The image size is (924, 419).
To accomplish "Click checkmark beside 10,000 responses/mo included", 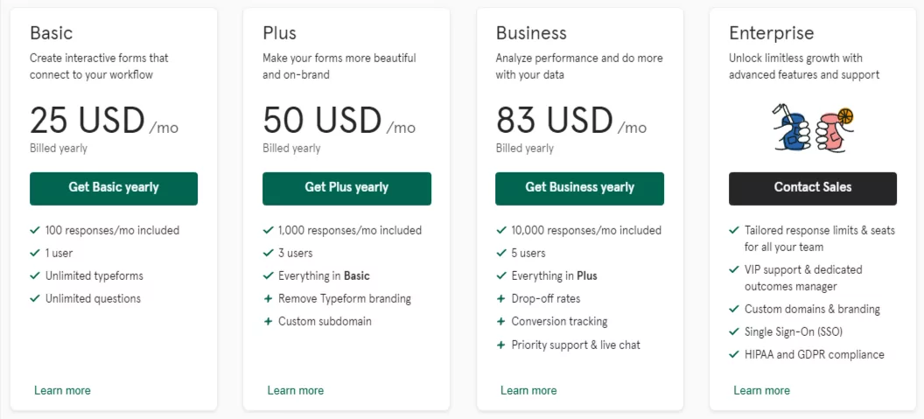I will (x=500, y=230).
